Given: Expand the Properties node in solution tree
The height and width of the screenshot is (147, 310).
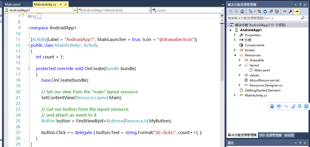Looking at the screenshot, I should (x=235, y=35).
